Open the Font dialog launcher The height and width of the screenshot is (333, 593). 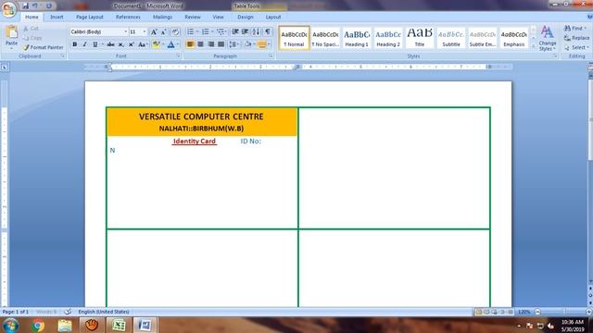click(178, 55)
